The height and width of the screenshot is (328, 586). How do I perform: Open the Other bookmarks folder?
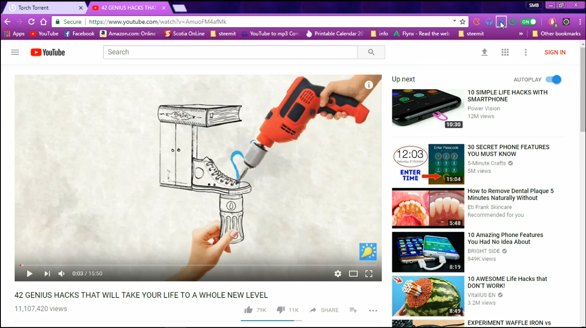click(556, 34)
